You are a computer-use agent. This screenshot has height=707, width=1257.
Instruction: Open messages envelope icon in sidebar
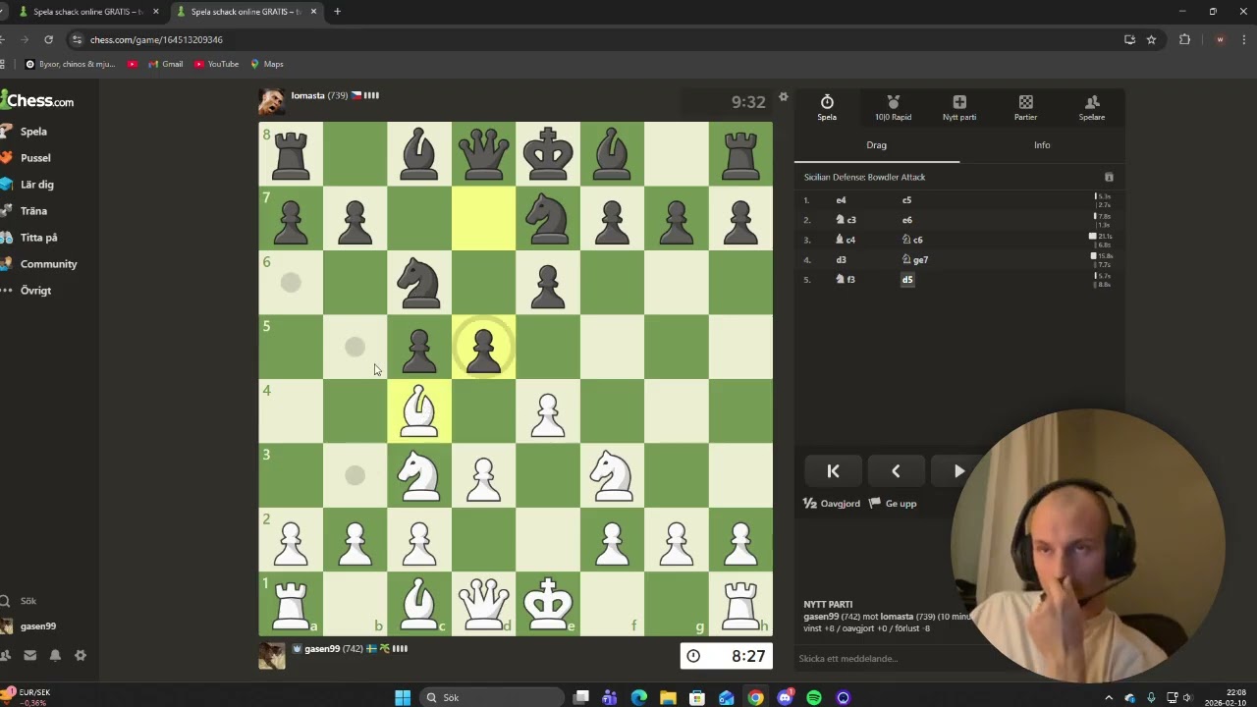29,656
